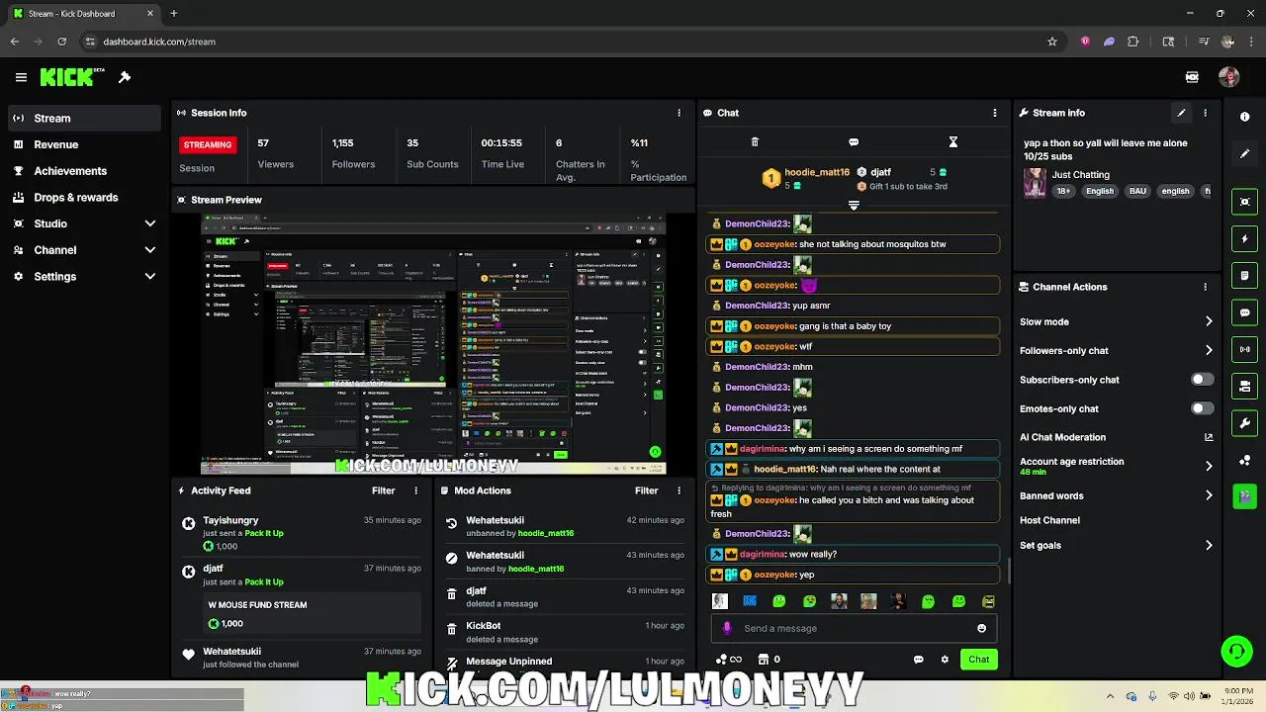Select Stream in the sidebar
This screenshot has height=712, width=1266.
pyautogui.click(x=83, y=119)
